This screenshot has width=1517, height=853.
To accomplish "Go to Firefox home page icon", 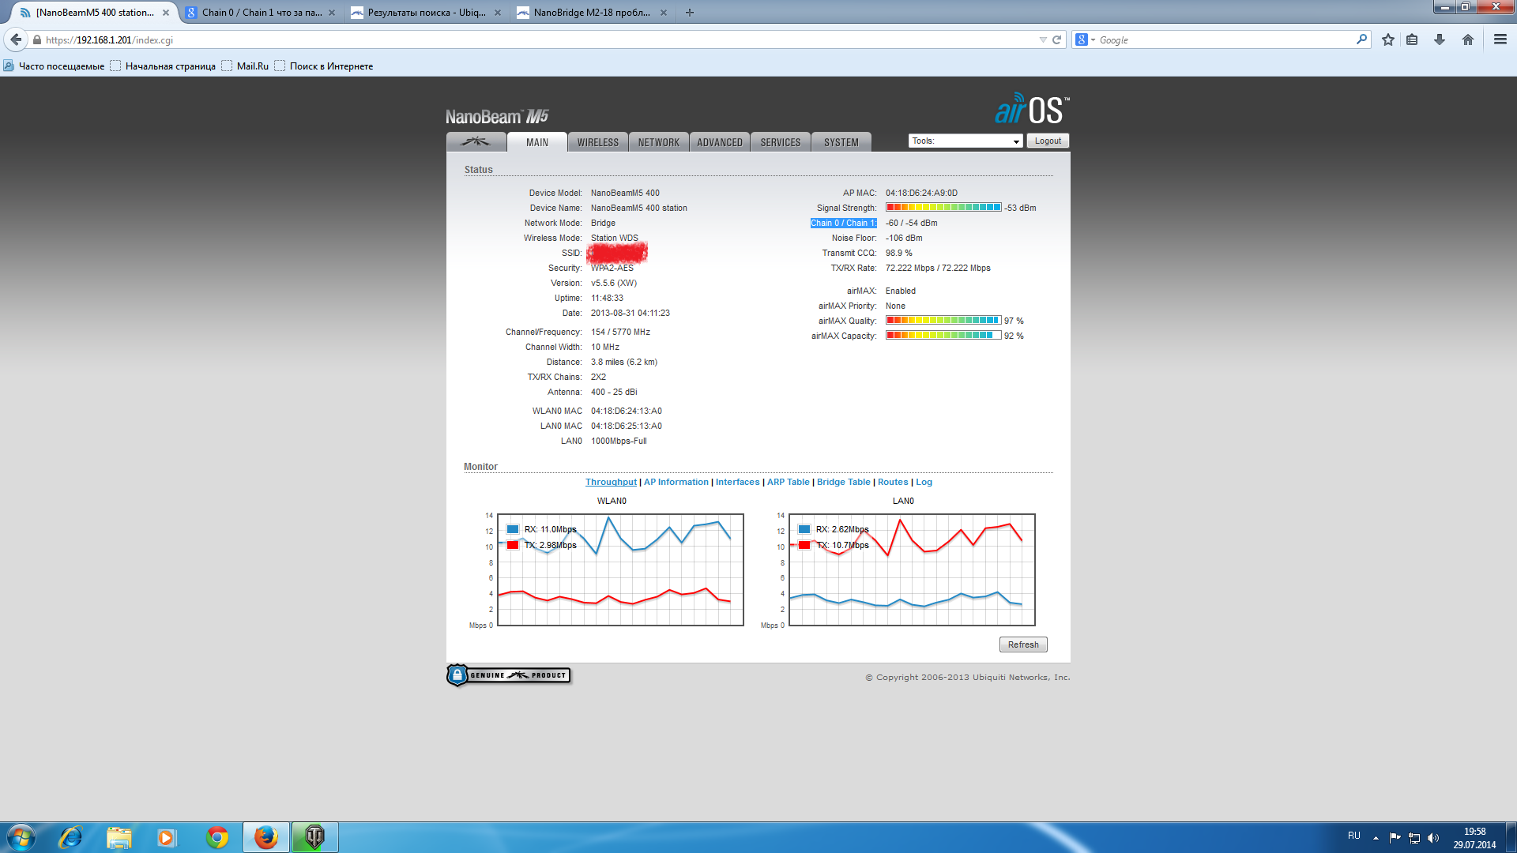I will (1468, 39).
